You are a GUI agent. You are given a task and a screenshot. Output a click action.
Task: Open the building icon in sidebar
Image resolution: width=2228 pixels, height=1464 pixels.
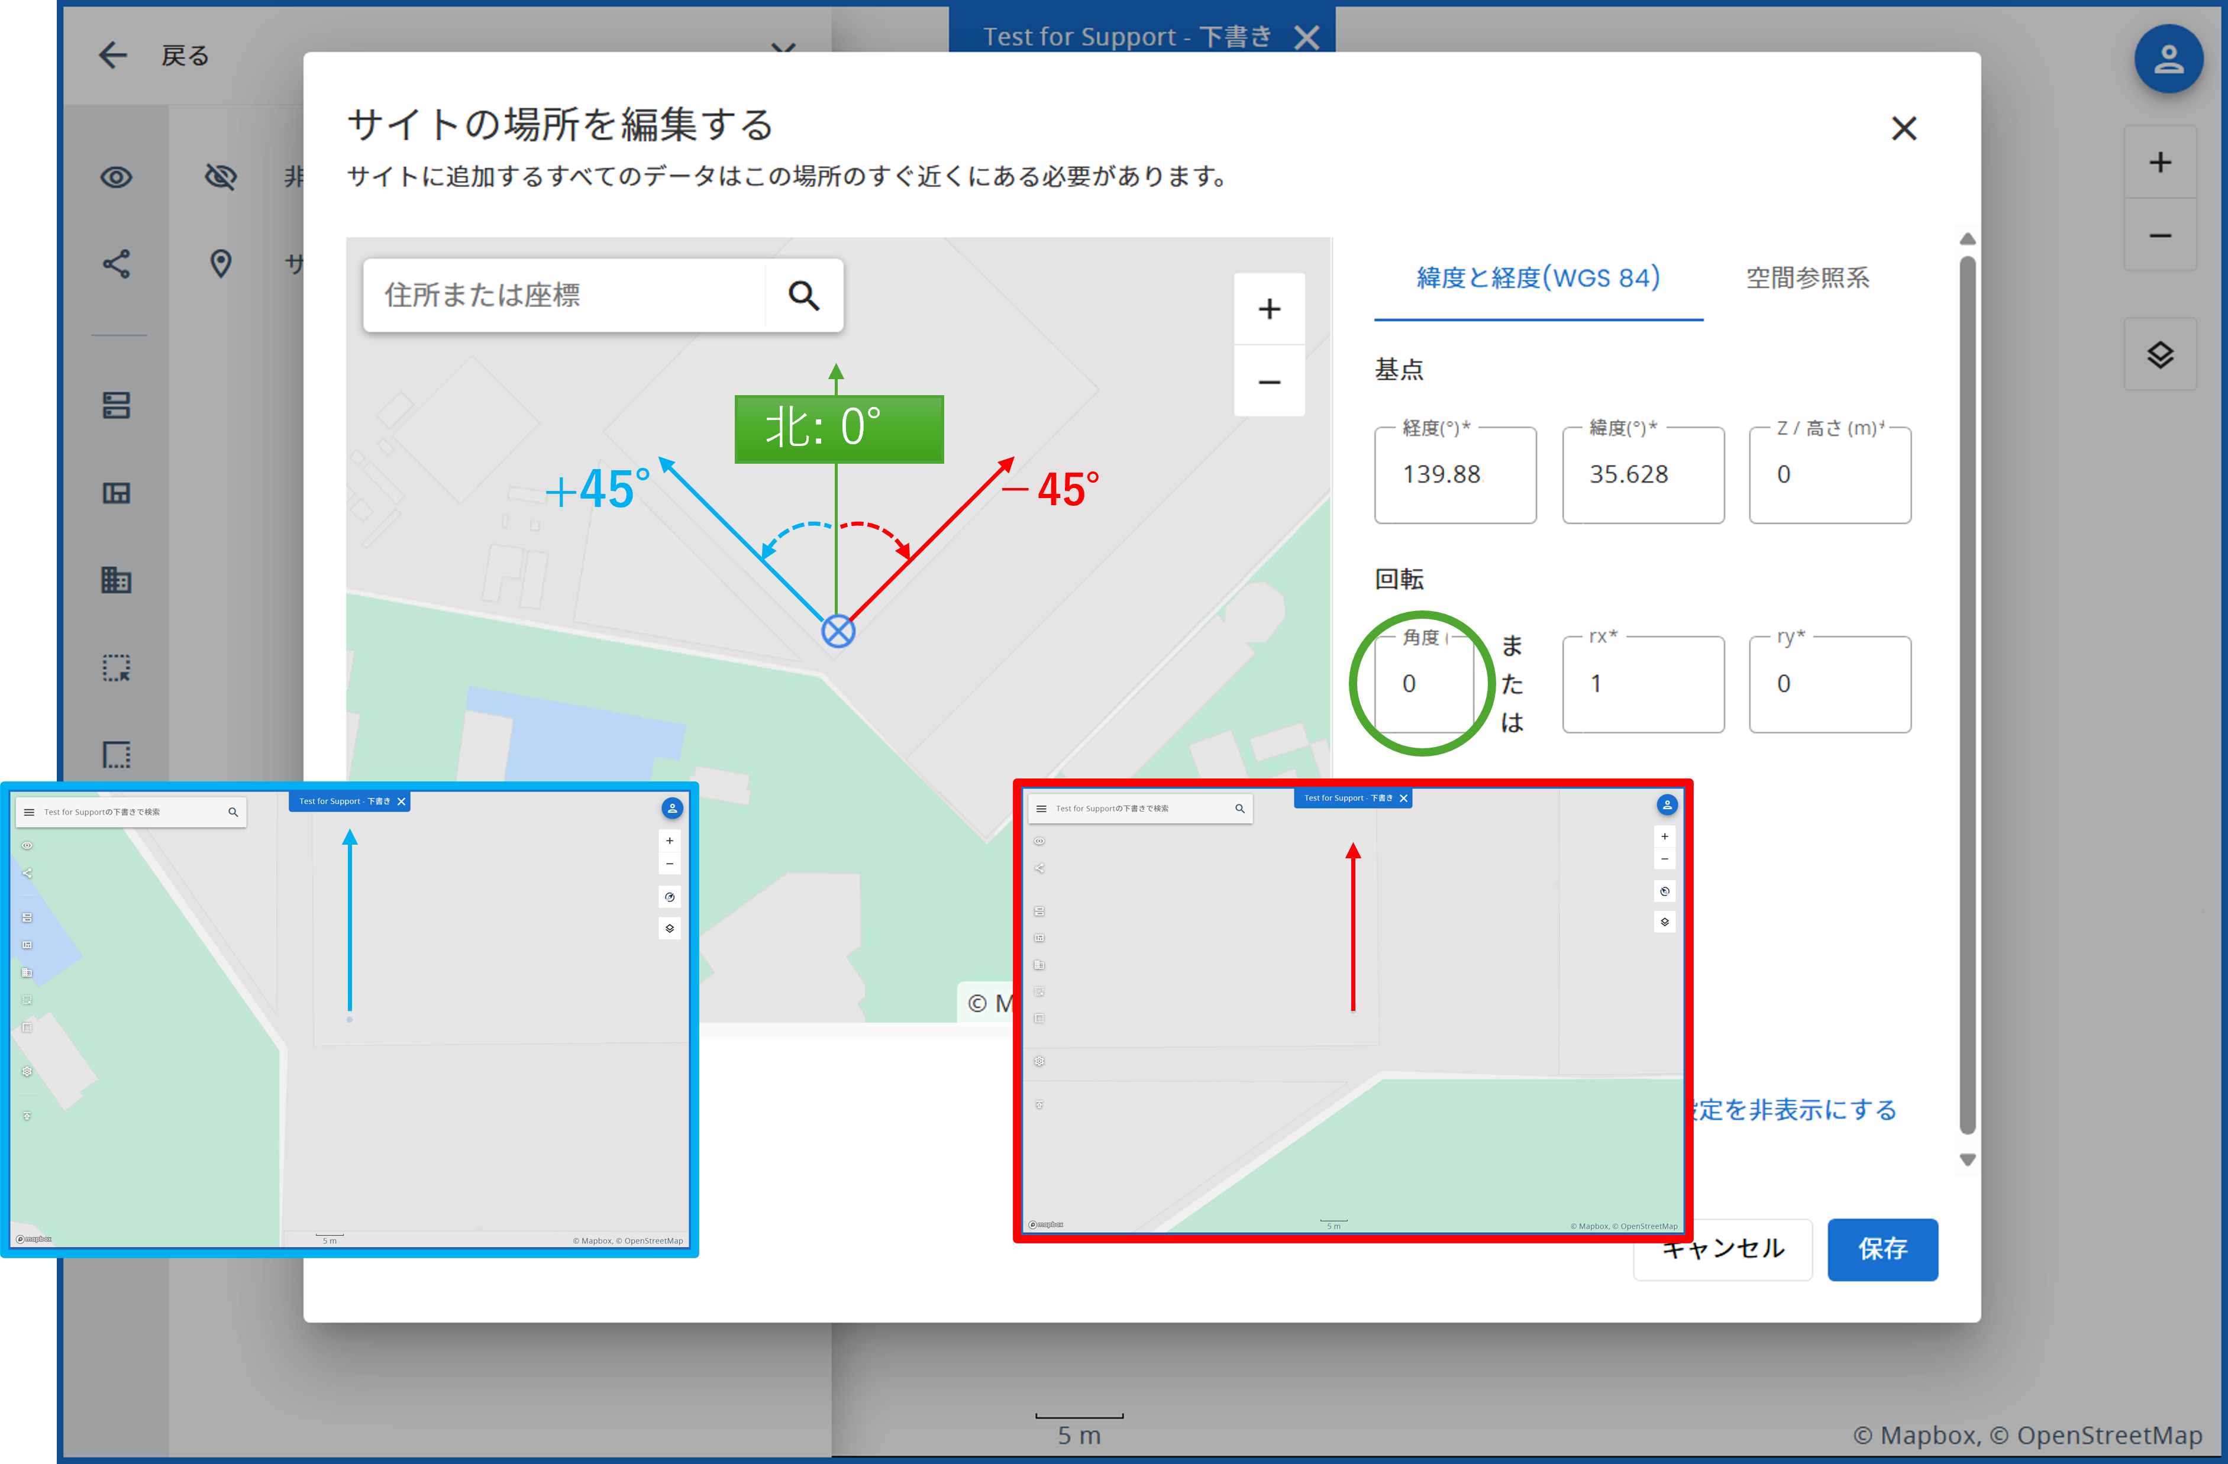pyautogui.click(x=116, y=580)
